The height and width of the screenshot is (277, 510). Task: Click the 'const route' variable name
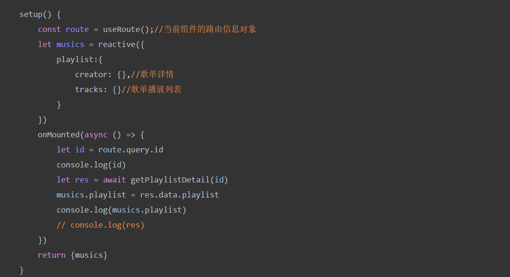(77, 29)
